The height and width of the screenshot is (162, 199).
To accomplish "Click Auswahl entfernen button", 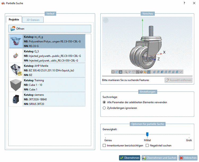I will (179, 80).
